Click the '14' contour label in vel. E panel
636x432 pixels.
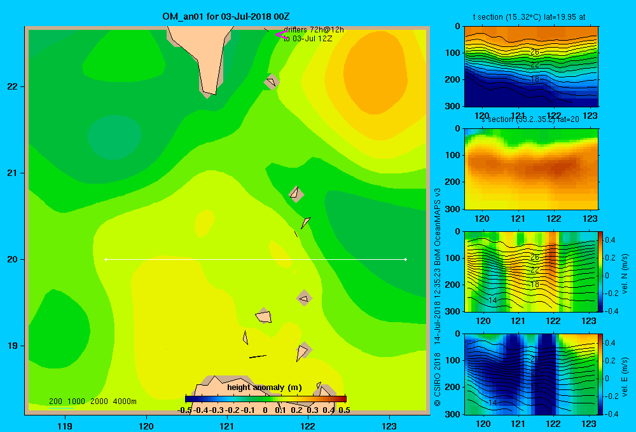point(492,403)
